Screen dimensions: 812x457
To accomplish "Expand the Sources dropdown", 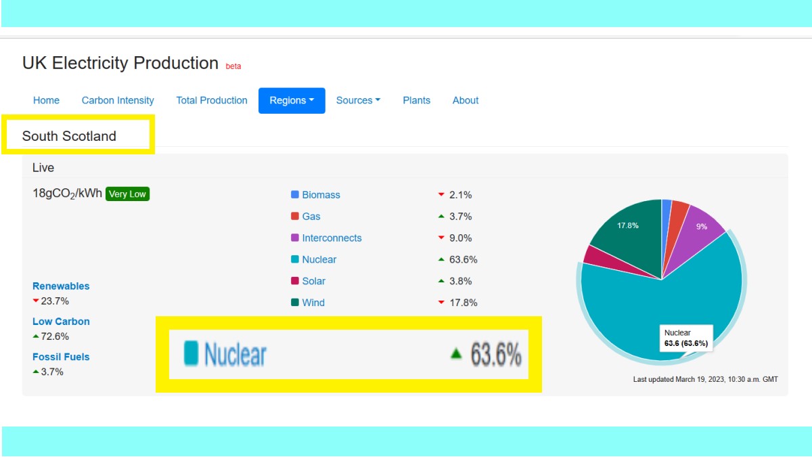I will pyautogui.click(x=358, y=100).
